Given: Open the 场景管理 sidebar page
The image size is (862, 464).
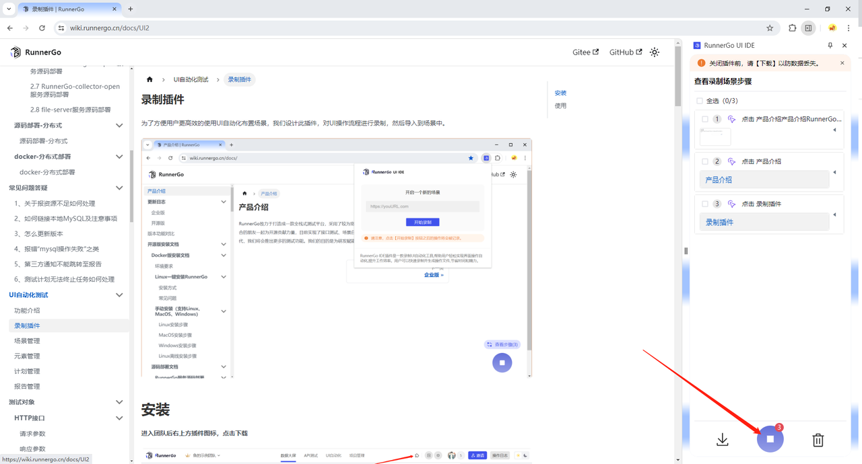Looking at the screenshot, I should 27,341.
